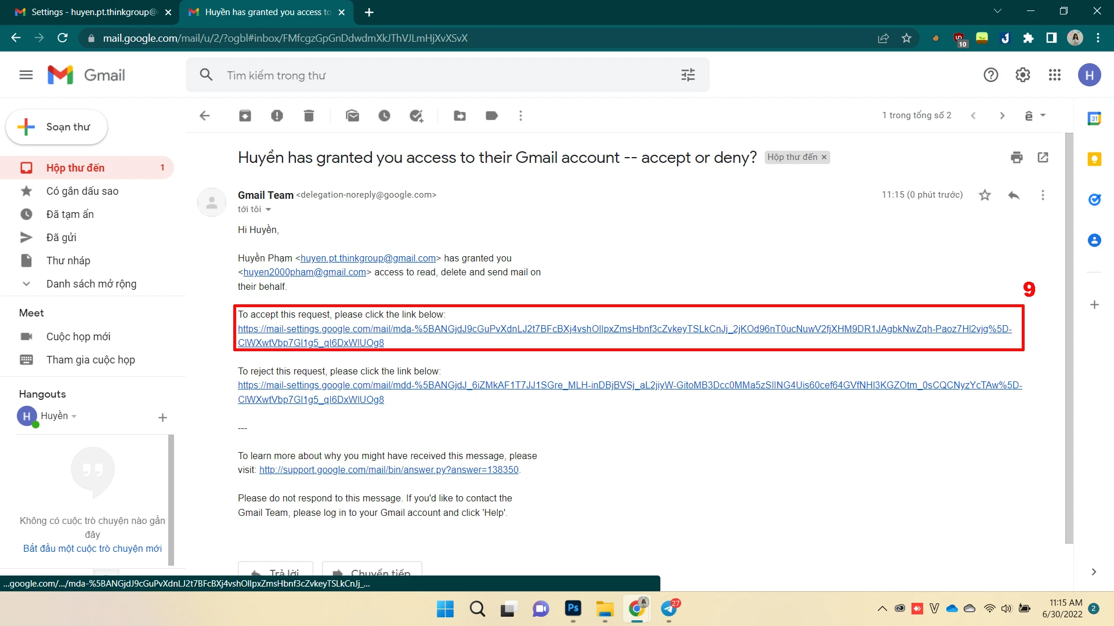Click the reject delegation mdd link
This screenshot has width=1114, height=626.
pos(630,392)
